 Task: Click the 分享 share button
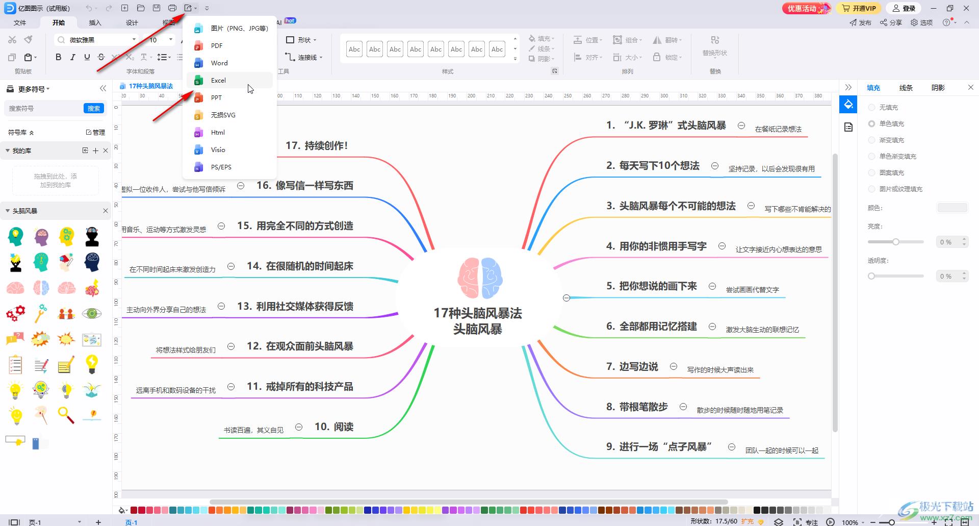coord(891,22)
